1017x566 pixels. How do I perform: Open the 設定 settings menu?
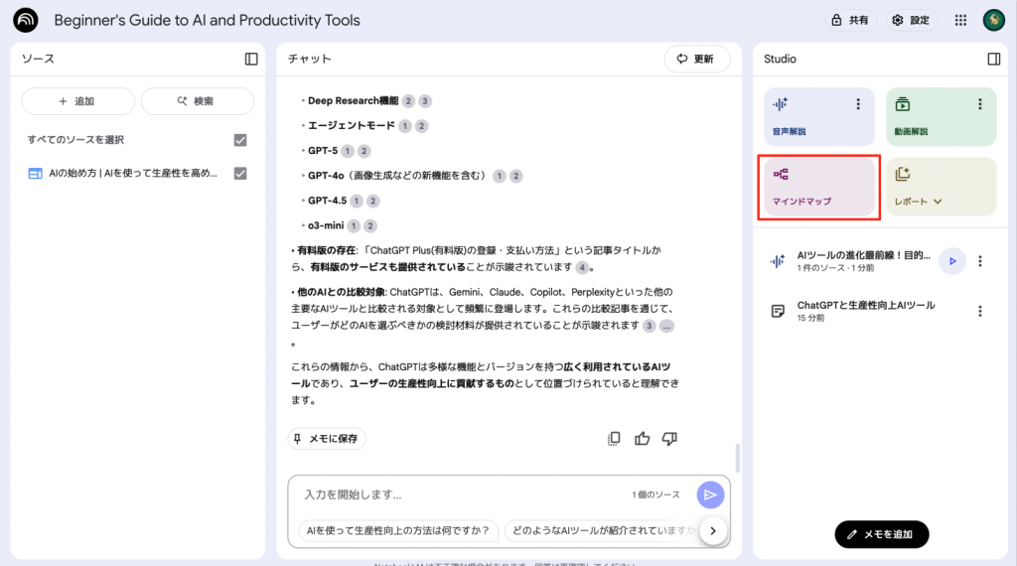910,20
